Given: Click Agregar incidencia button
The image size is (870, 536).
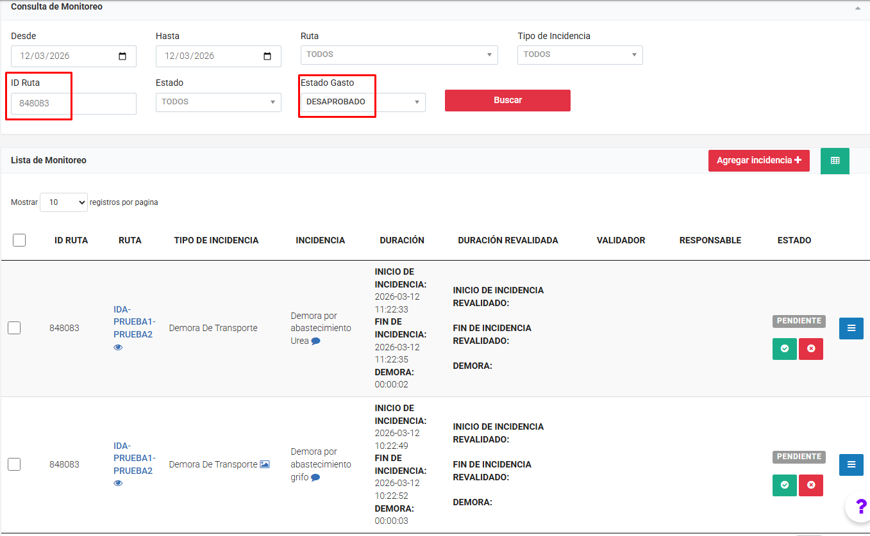Looking at the screenshot, I should point(758,161).
